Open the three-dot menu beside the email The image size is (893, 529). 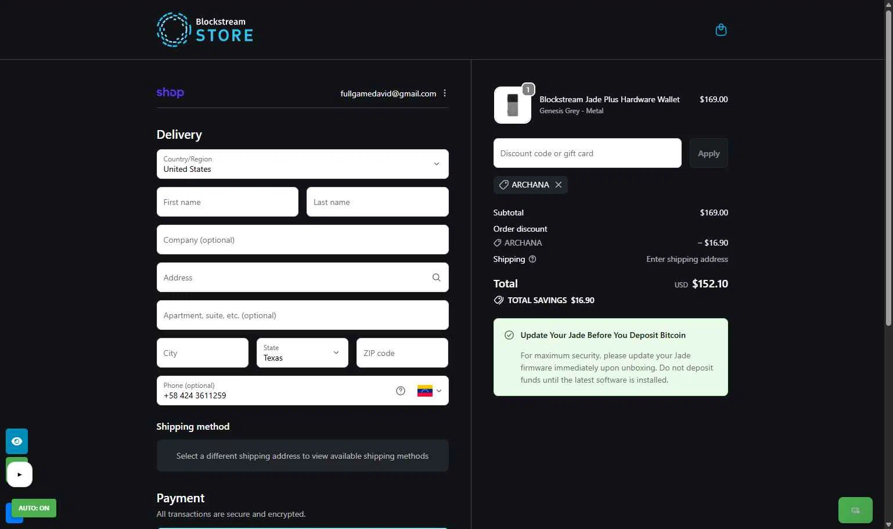445,93
